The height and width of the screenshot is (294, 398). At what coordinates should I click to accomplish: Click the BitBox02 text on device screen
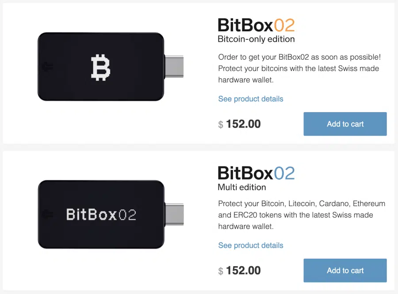pyautogui.click(x=101, y=215)
